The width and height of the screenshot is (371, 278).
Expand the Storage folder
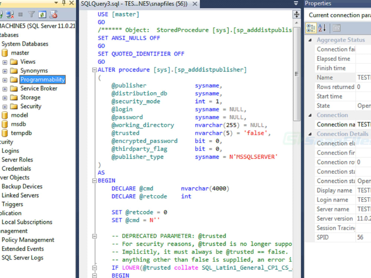coord(5,98)
